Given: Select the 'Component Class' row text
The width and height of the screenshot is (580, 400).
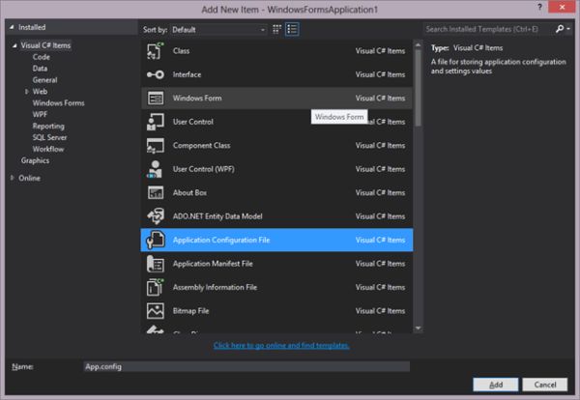Looking at the screenshot, I should click(x=202, y=145).
